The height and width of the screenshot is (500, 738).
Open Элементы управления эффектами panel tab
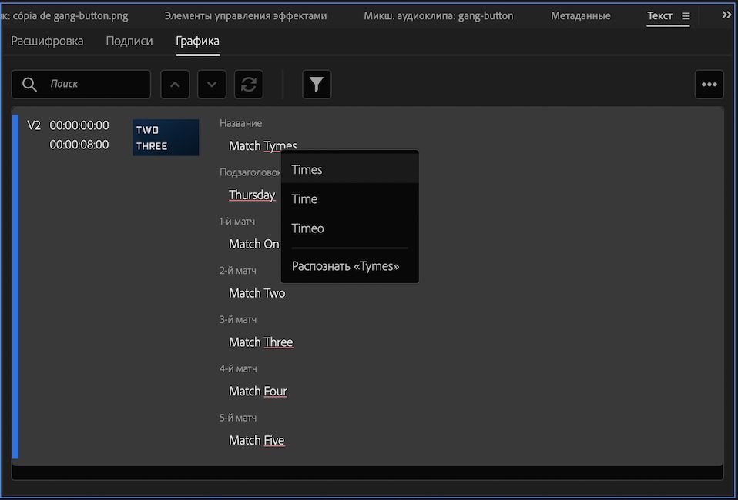[246, 16]
